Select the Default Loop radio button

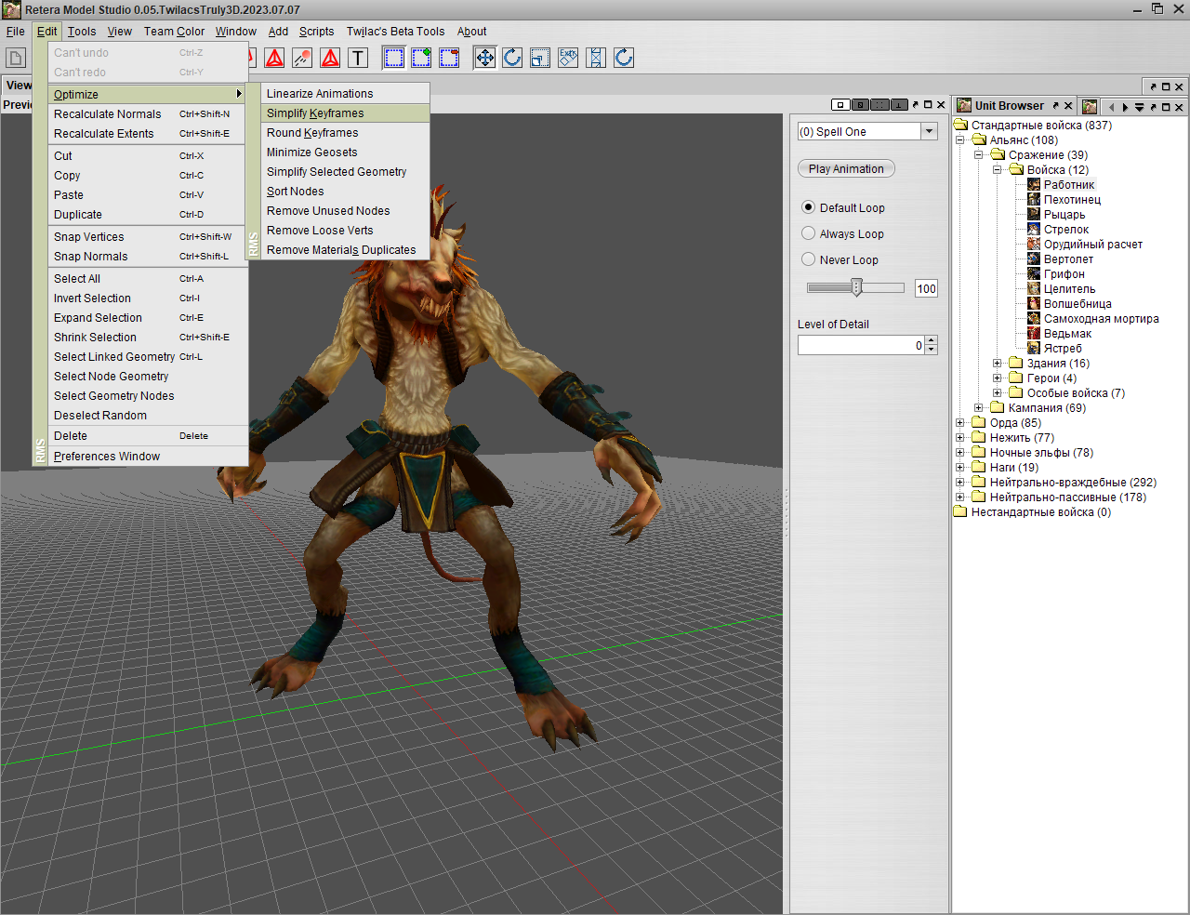808,207
